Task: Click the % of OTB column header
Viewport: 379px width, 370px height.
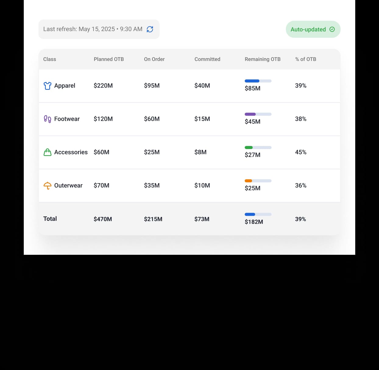Action: pyautogui.click(x=306, y=59)
